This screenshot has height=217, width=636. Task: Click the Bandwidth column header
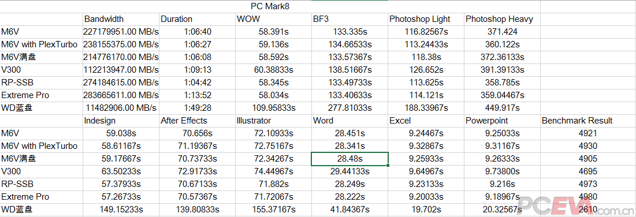(x=121, y=19)
